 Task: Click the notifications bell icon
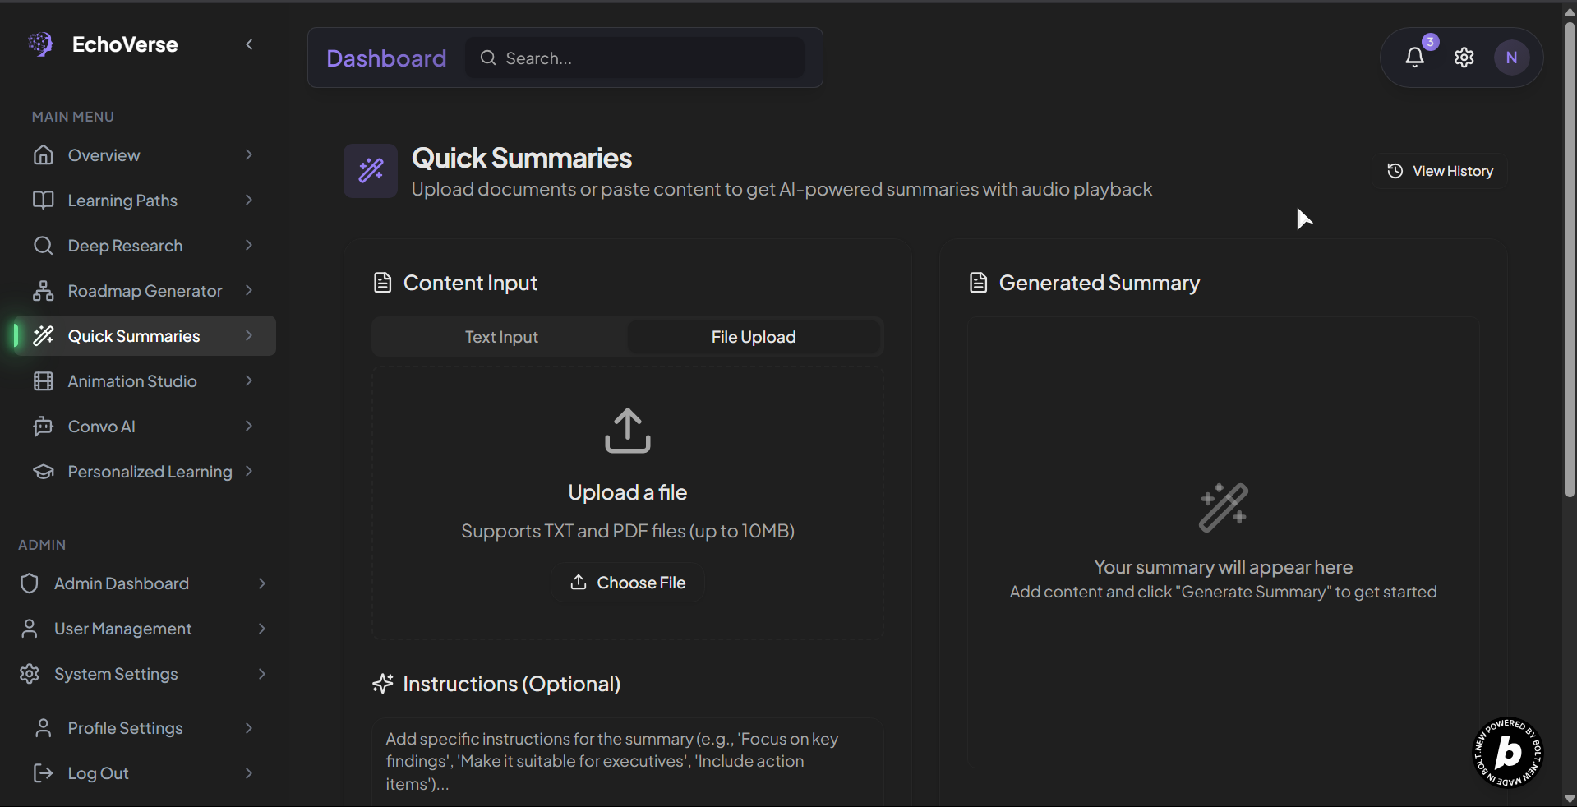point(1414,58)
